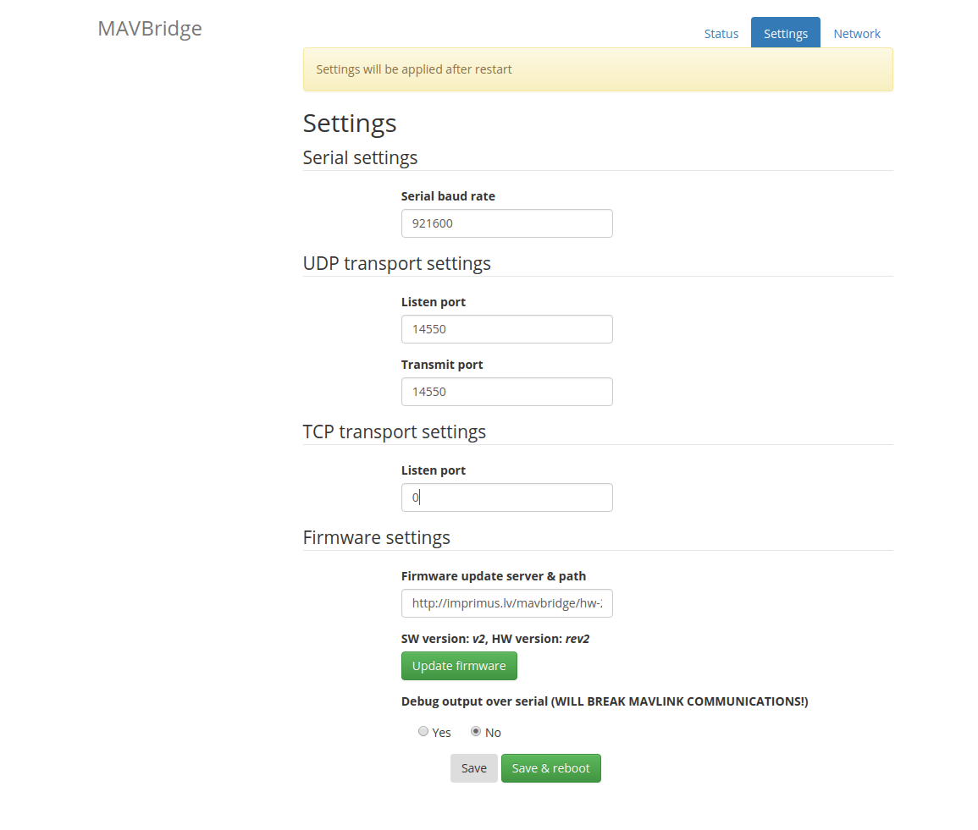Click the 'SW version: v2, HW version: rev2' text
The height and width of the screenshot is (830, 978).
495,639
